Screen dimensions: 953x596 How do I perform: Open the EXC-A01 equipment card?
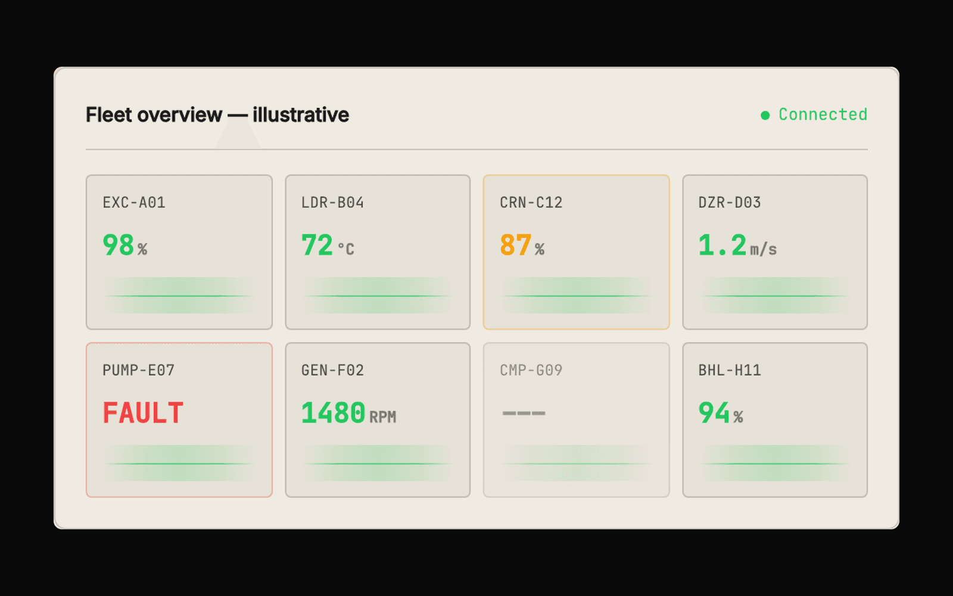pyautogui.click(x=179, y=252)
